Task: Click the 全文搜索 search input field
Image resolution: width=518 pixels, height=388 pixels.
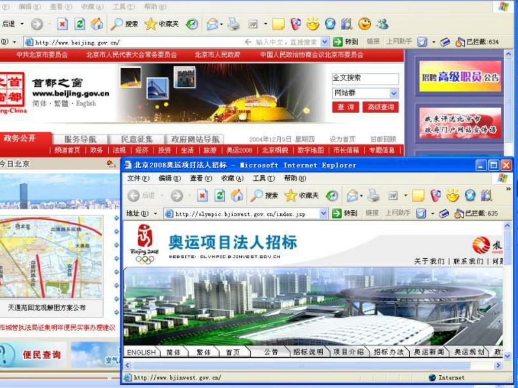Action: [x=365, y=78]
